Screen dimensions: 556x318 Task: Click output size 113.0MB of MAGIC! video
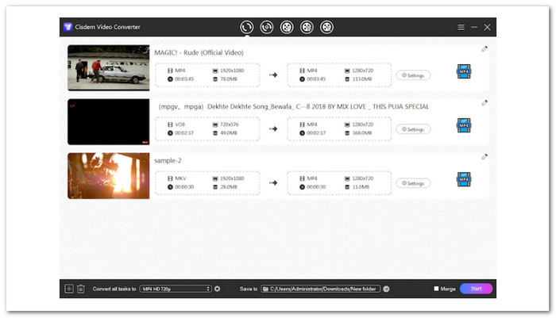(x=361, y=79)
